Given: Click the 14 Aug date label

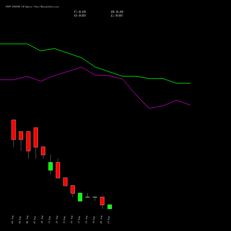Looking at the screenshot, I should pyautogui.click(x=72, y=219).
